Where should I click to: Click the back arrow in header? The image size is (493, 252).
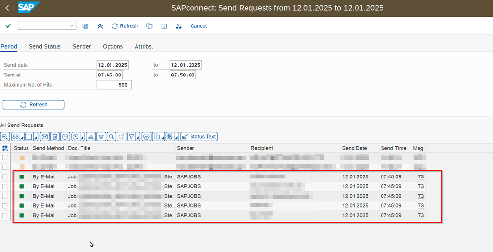(x=7, y=8)
